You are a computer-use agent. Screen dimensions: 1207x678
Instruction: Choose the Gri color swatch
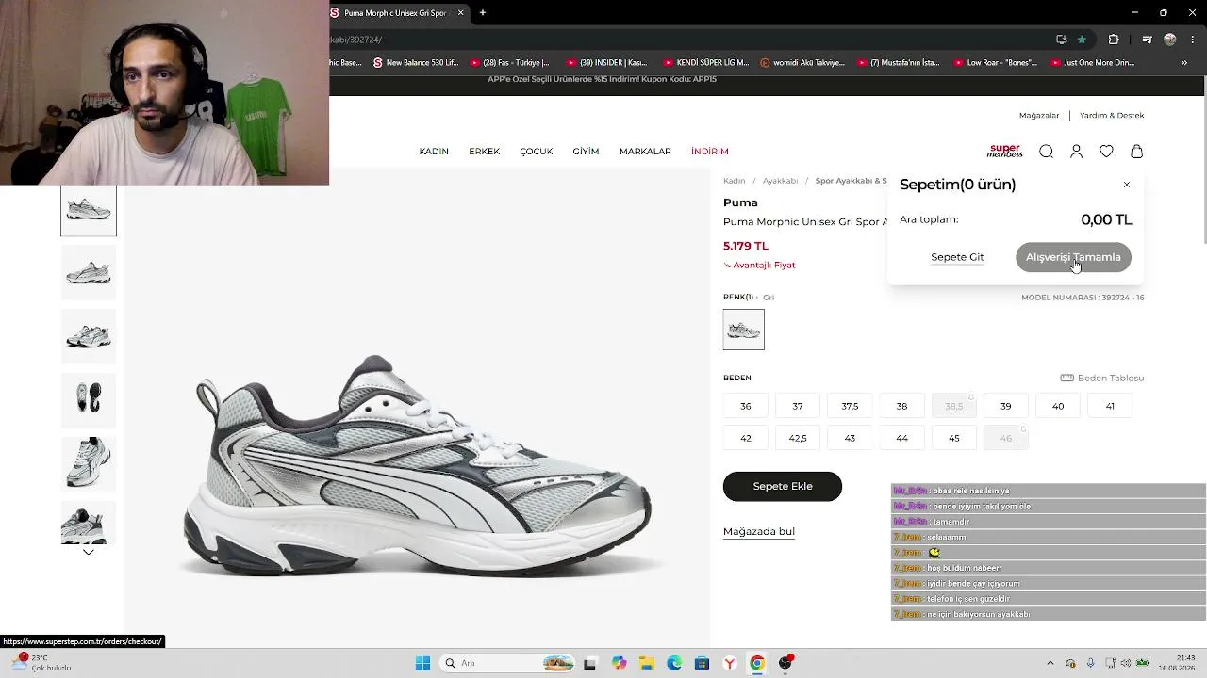(x=744, y=330)
